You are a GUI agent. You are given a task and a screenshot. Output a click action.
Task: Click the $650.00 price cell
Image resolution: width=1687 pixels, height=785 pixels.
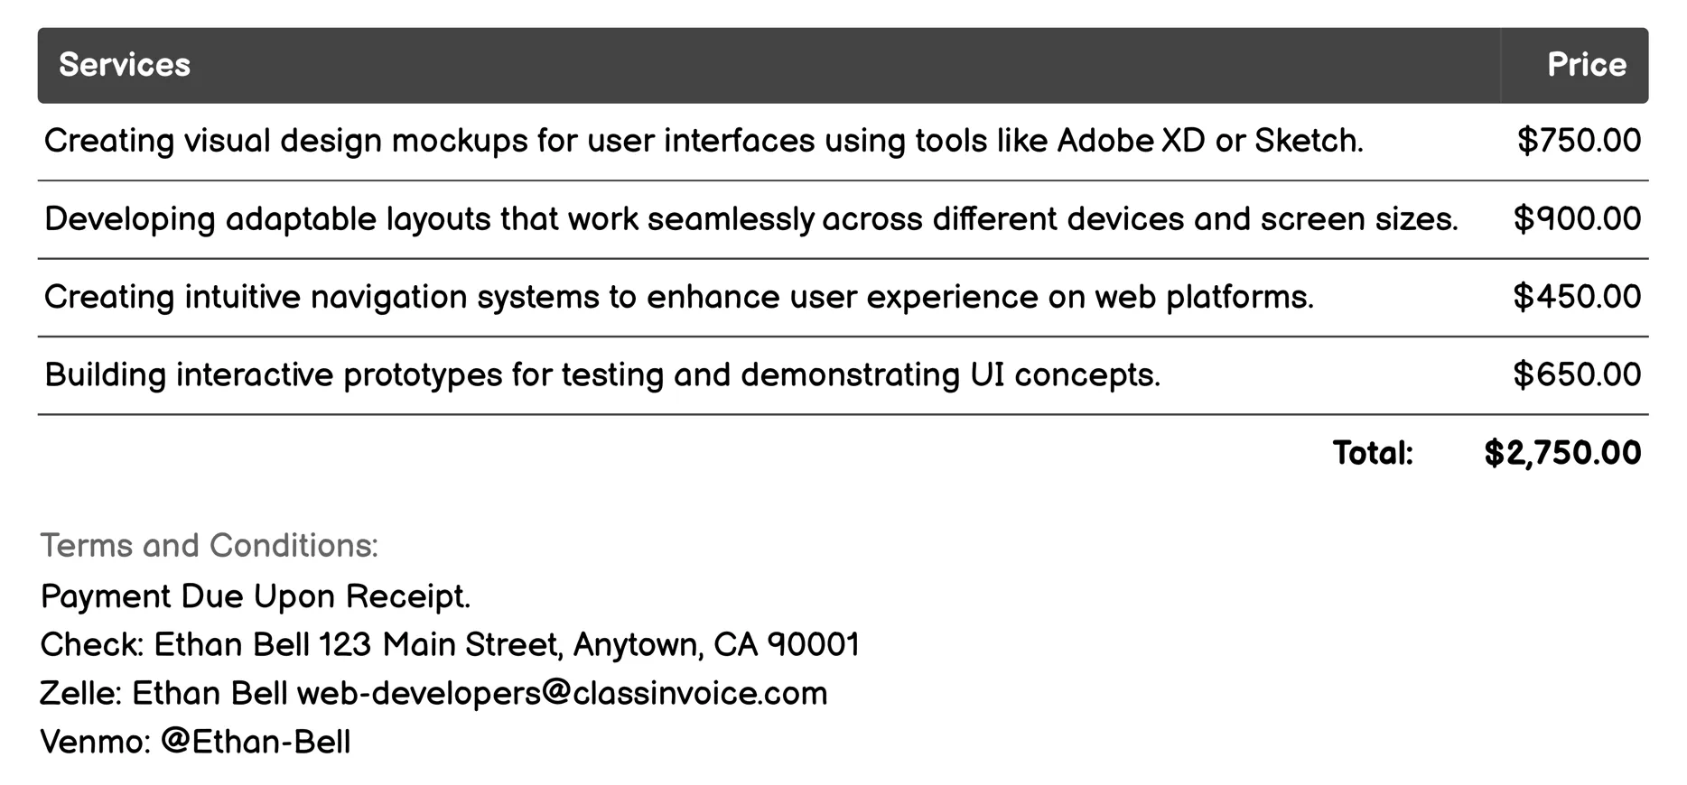(x=1577, y=374)
